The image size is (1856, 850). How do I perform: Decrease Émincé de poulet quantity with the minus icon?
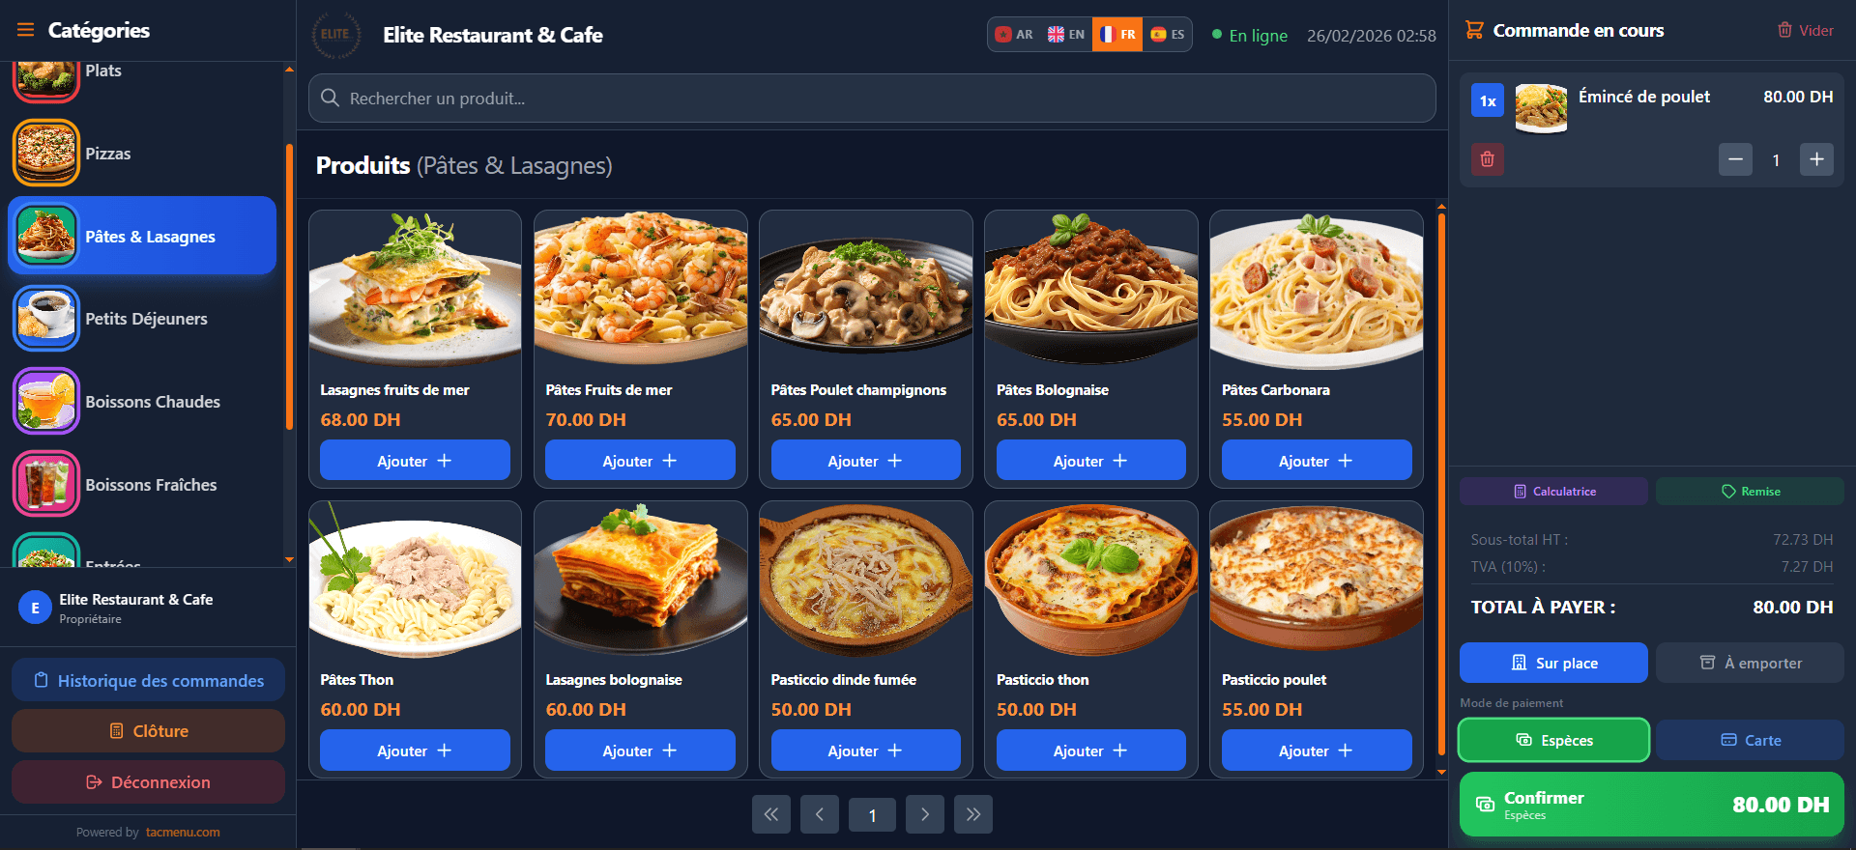(1735, 159)
